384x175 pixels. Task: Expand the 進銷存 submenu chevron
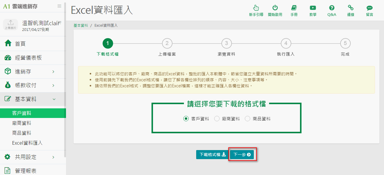[53, 71]
